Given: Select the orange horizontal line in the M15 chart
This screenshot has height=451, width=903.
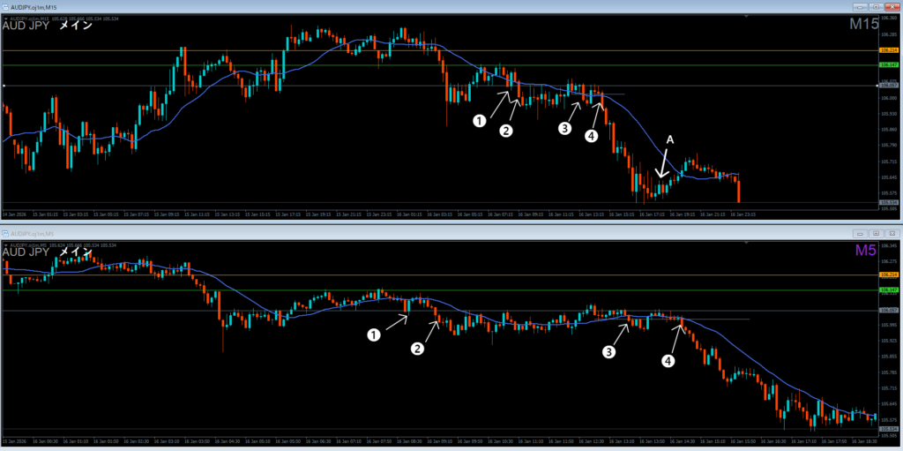Looking at the screenshot, I should coord(439,51).
